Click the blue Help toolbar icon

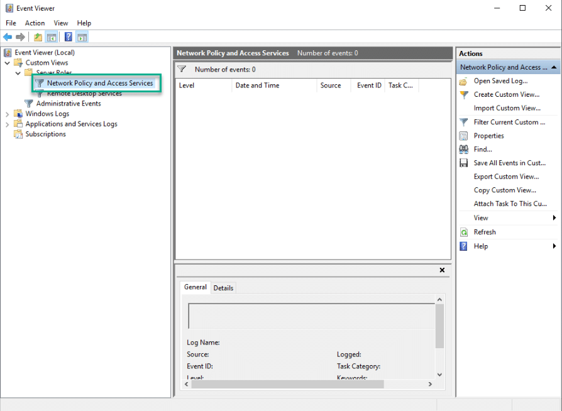coord(68,37)
